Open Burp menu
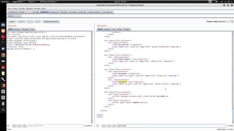 click(x=10, y=9)
